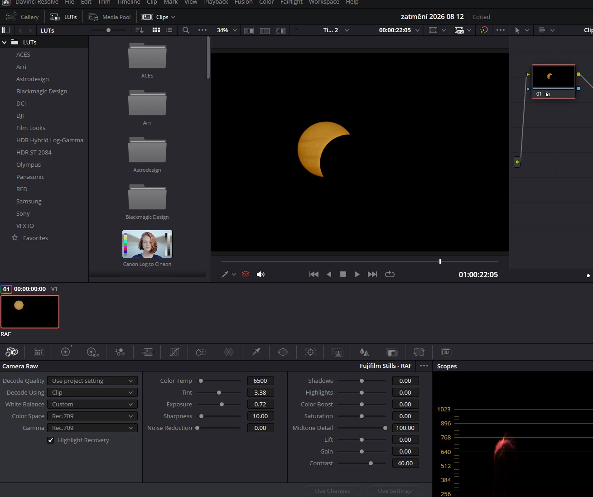Image resolution: width=593 pixels, height=497 pixels.
Task: Open the Qualifier eyedropper palette
Action: coord(256,352)
